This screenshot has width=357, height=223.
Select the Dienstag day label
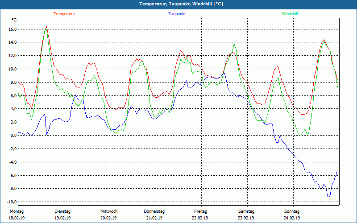click(62, 211)
